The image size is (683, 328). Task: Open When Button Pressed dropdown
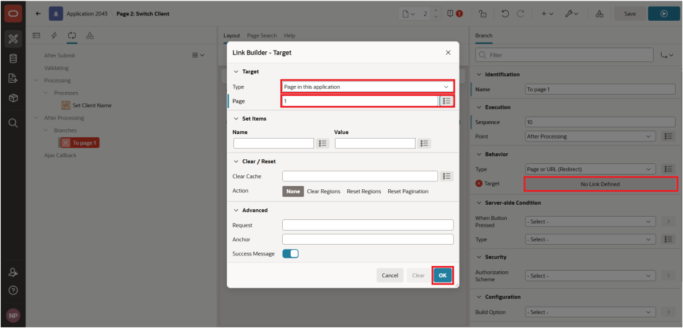(x=590, y=222)
